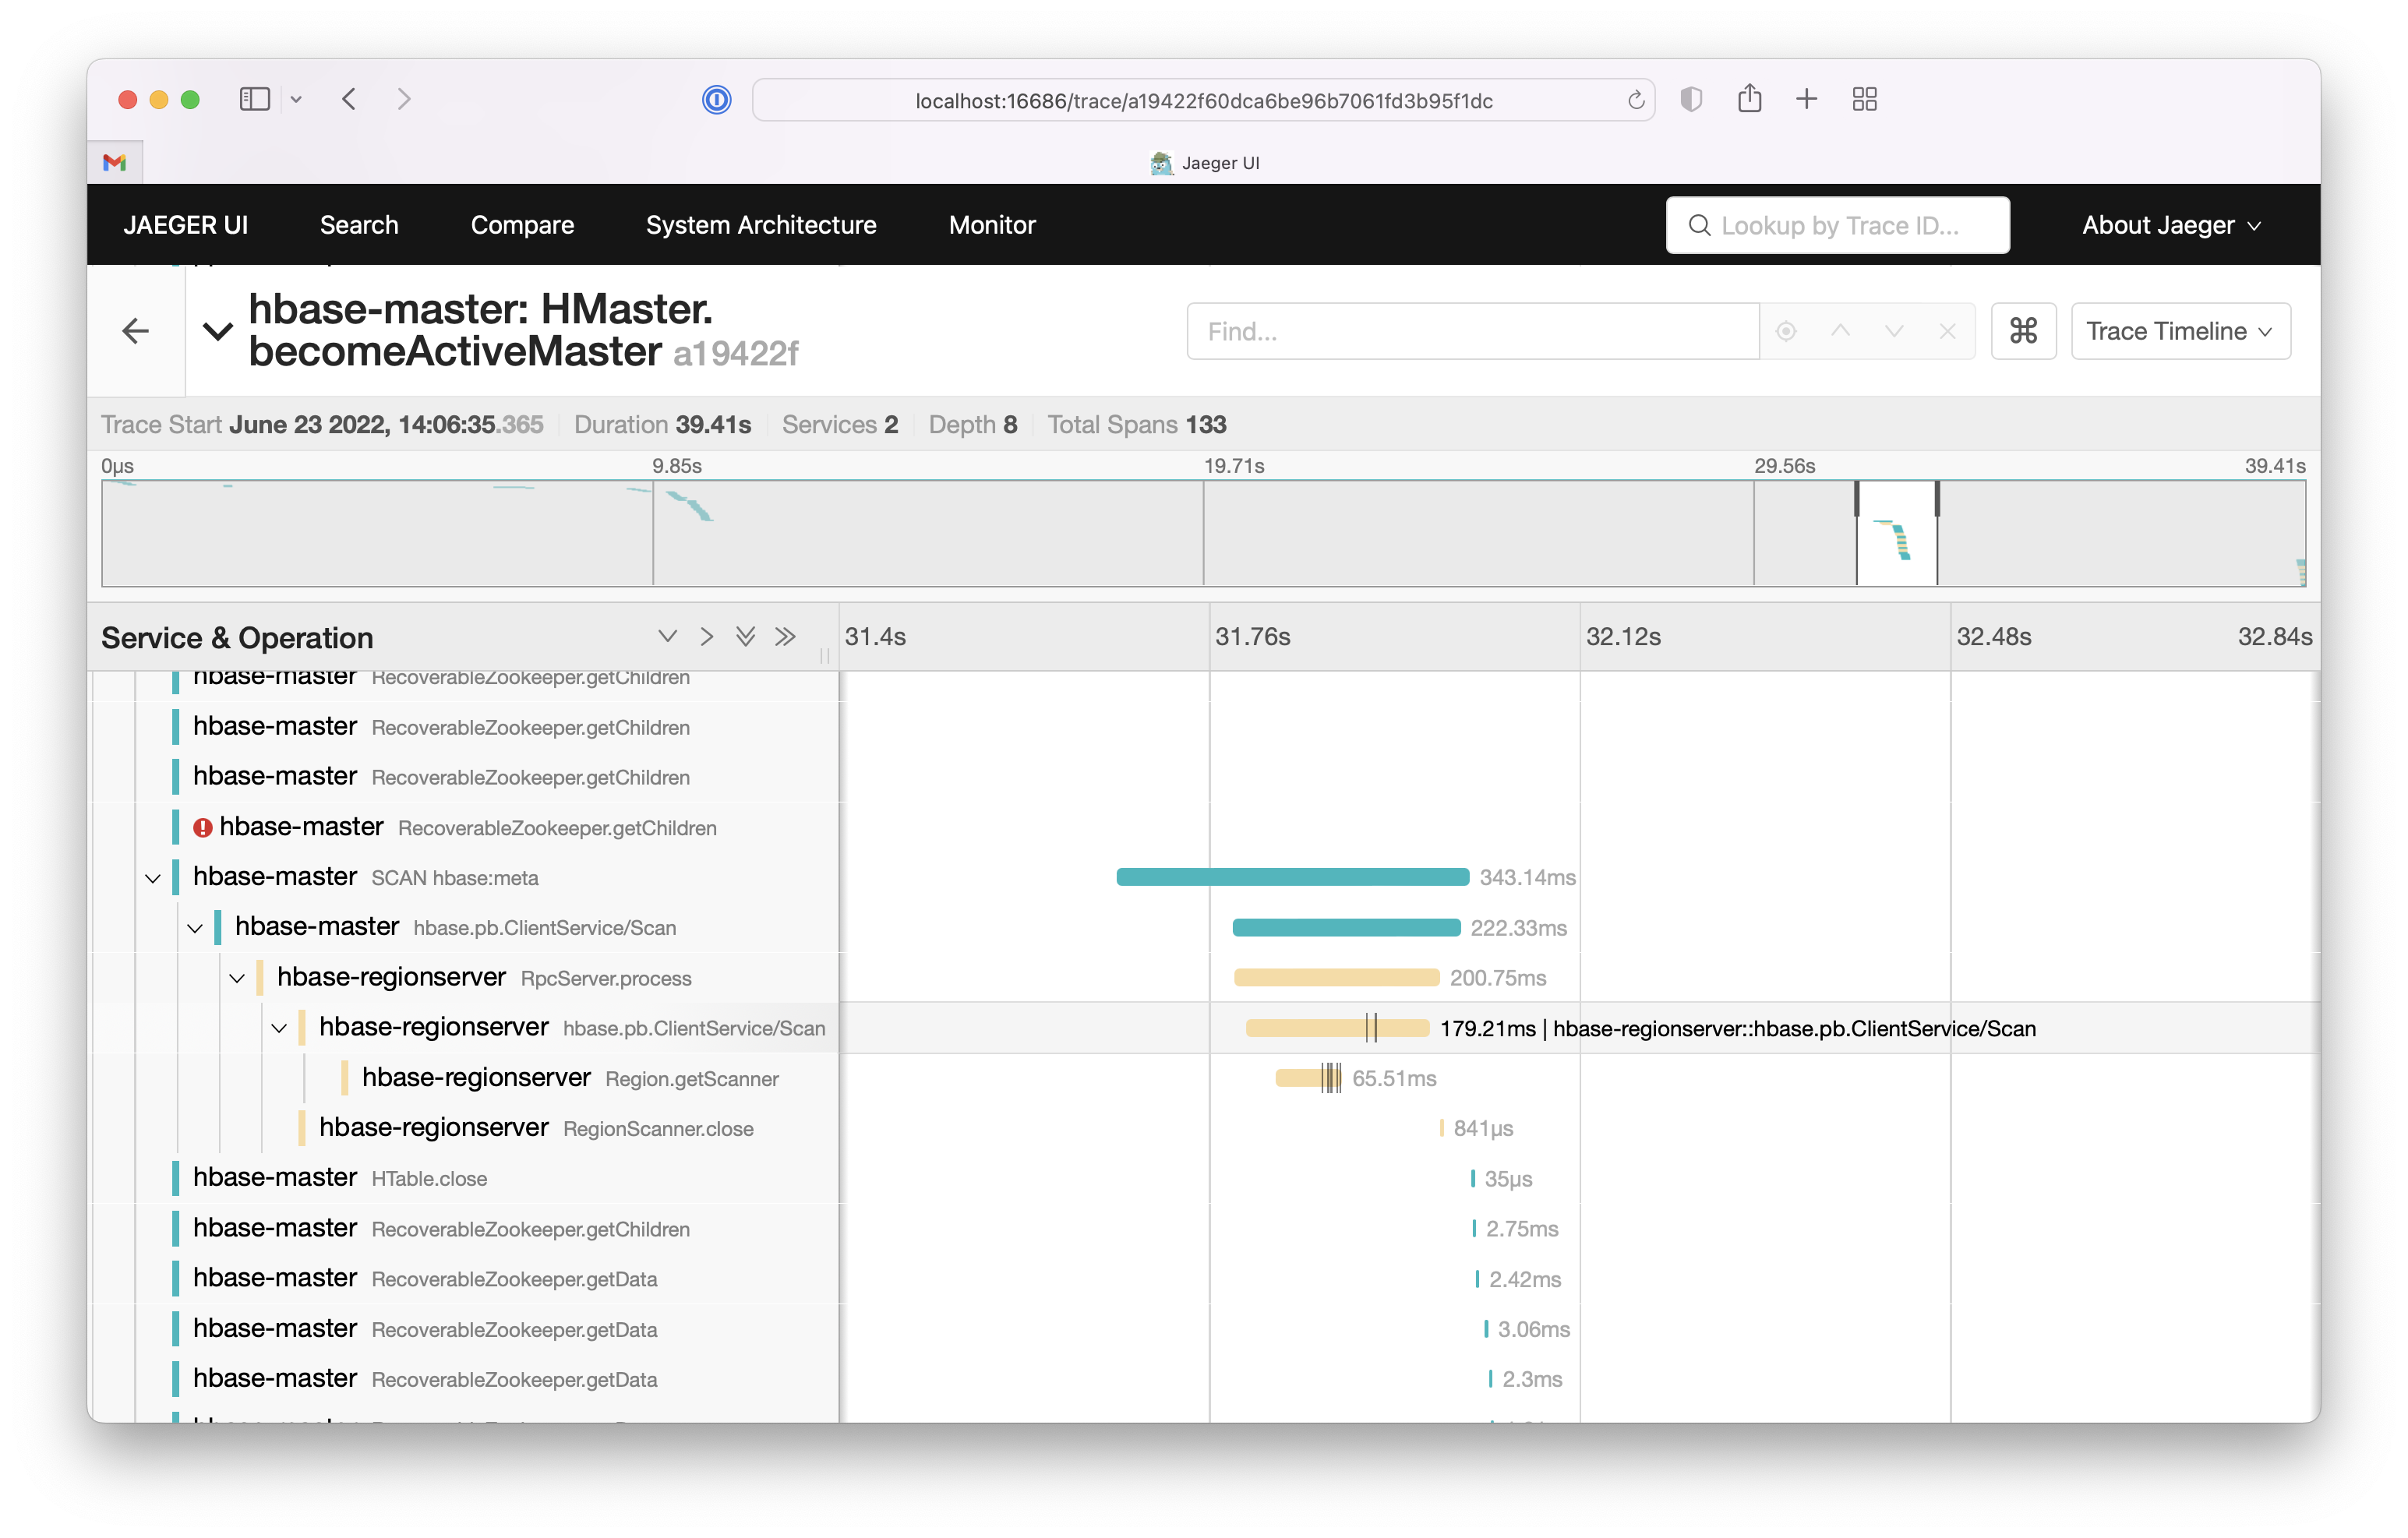Click the collapse all double-right chevron icon
This screenshot has height=1538, width=2408.
(785, 637)
